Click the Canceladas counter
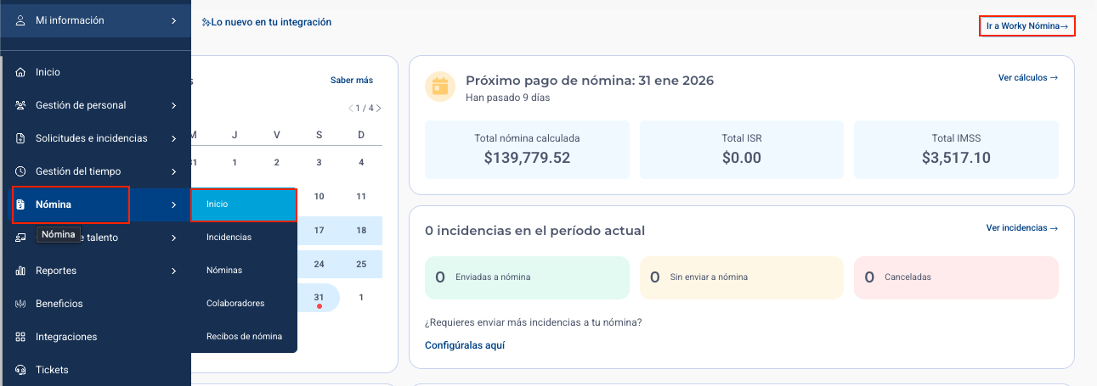This screenshot has height=386, width=1097. pos(956,277)
